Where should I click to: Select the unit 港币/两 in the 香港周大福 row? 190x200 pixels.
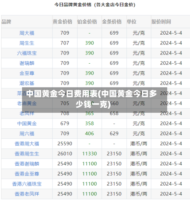[139, 144]
